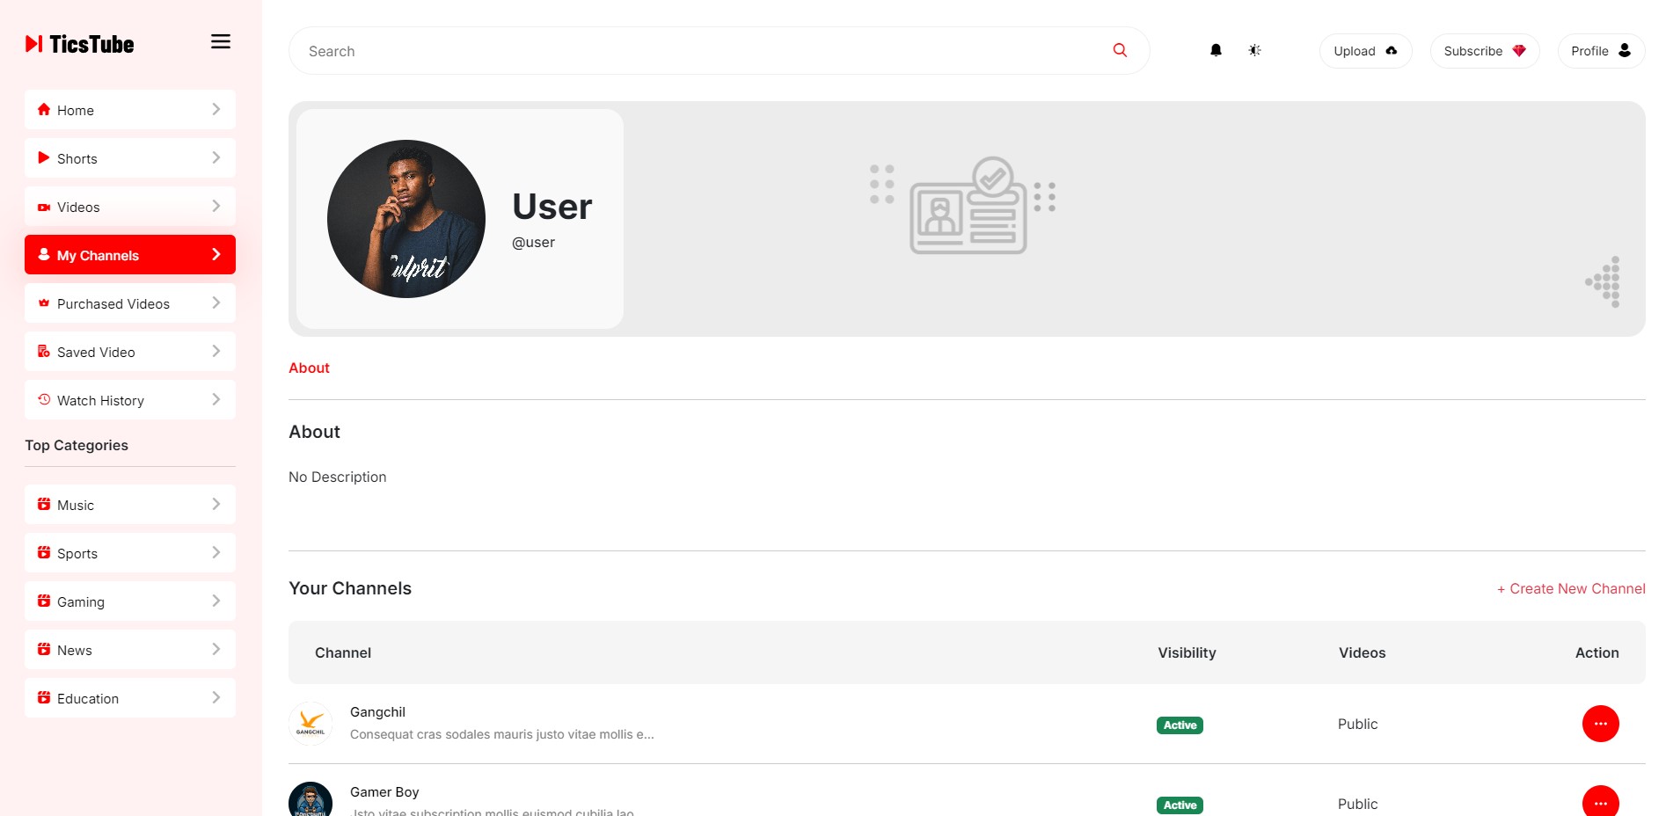The height and width of the screenshot is (816, 1666).
Task: Toggle the dark/light theme icon
Action: coord(1254,50)
